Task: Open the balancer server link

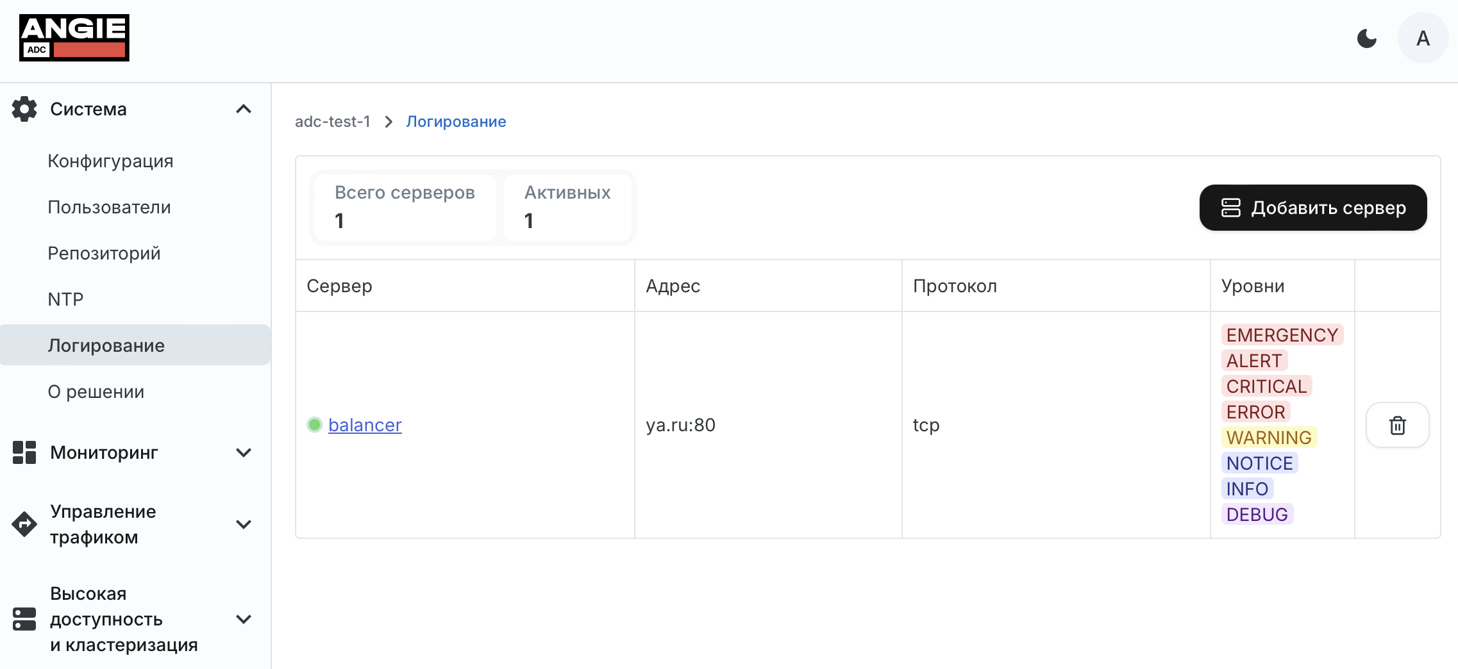Action: 365,425
